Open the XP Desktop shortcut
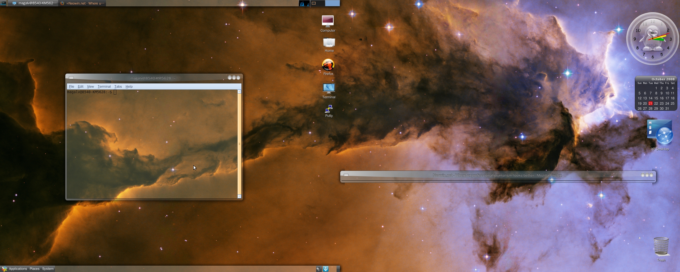The image size is (680, 272). 660,135
